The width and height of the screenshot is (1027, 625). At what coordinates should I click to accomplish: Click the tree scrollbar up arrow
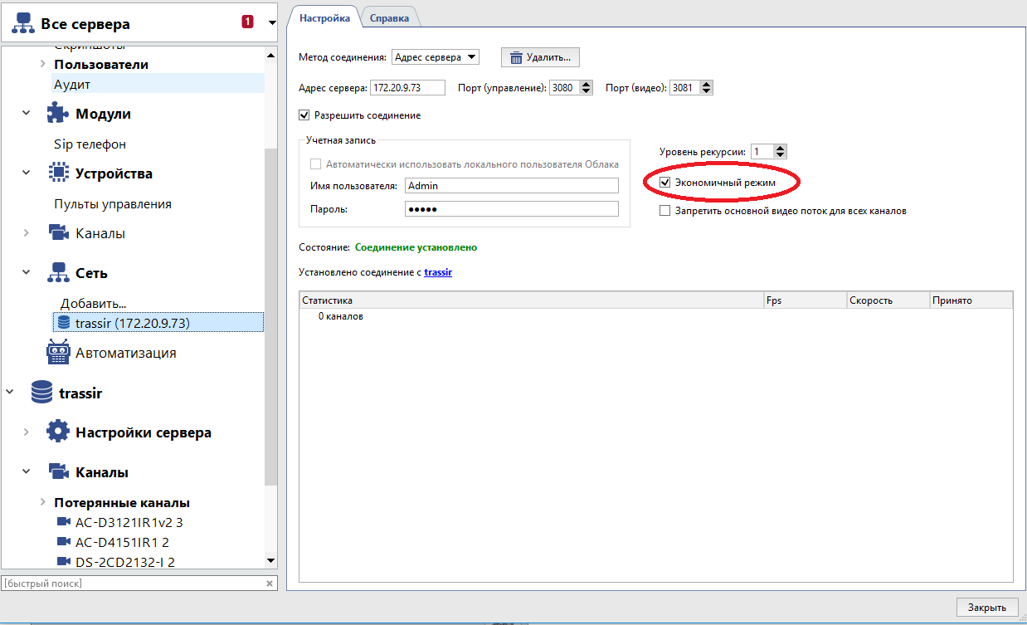click(270, 55)
